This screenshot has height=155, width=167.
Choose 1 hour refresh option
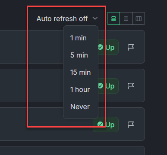(81, 89)
